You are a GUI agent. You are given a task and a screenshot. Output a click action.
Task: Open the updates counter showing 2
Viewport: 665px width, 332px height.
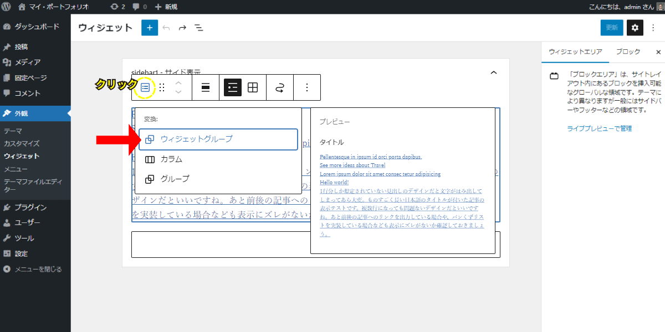click(117, 7)
